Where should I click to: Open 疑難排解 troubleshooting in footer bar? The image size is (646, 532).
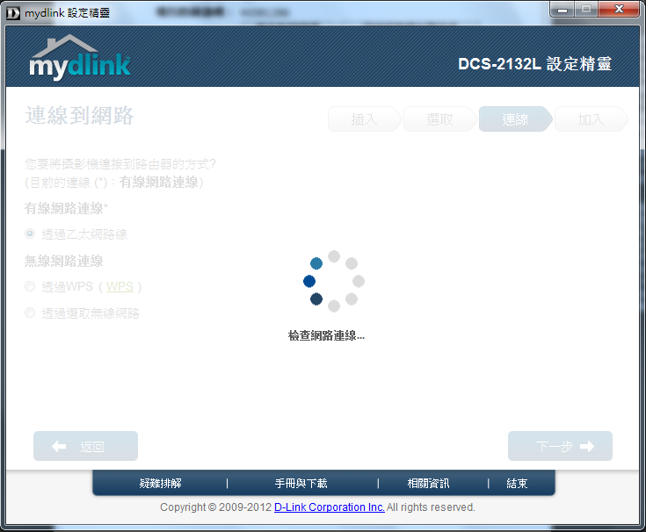pos(161,483)
